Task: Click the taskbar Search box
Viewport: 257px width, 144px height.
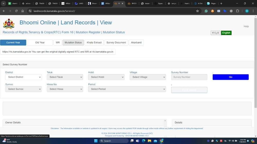Action: tap(114, 141)
